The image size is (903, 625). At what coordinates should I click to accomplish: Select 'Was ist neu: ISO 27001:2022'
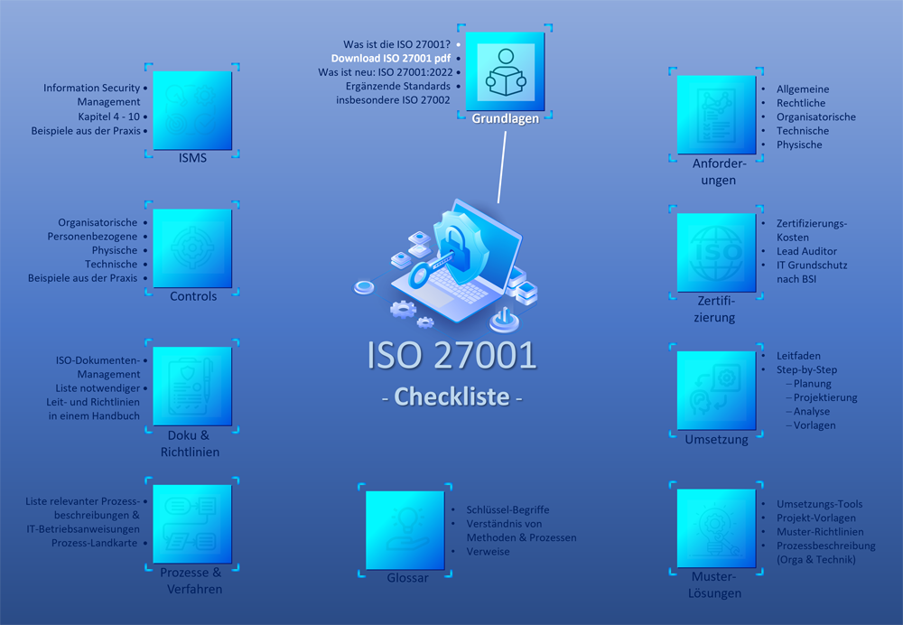pyautogui.click(x=384, y=70)
